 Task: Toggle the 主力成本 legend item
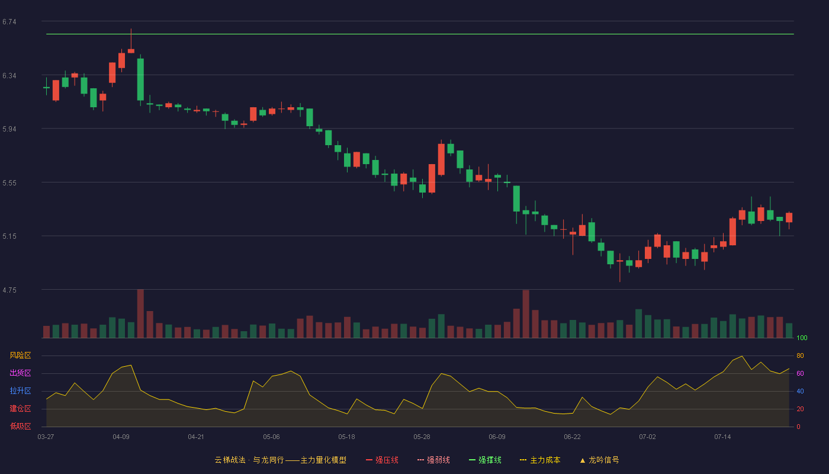(x=540, y=460)
